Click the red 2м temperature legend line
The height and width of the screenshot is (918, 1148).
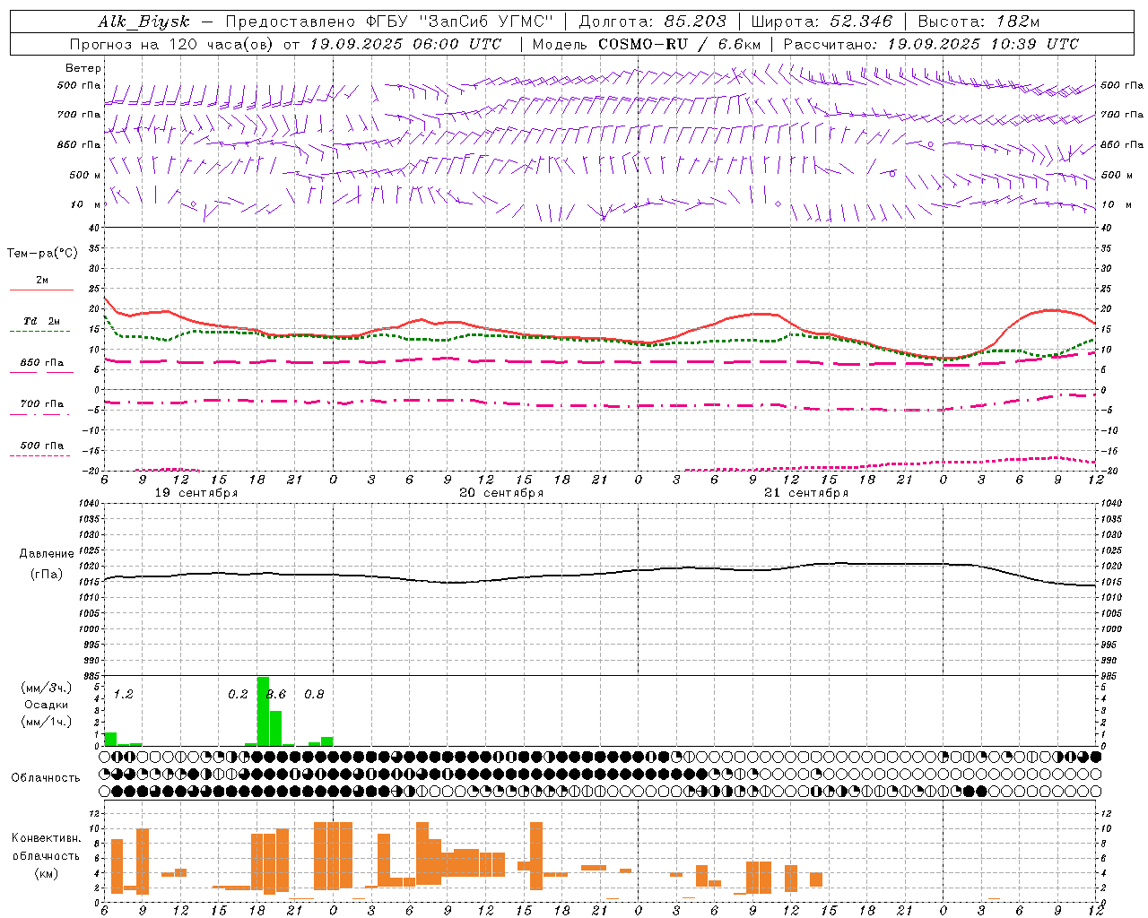tap(41, 290)
